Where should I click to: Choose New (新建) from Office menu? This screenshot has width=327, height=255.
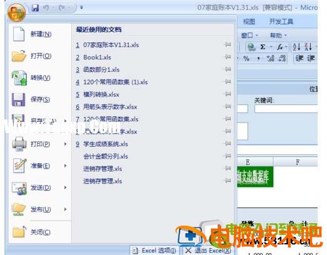[x=41, y=34]
